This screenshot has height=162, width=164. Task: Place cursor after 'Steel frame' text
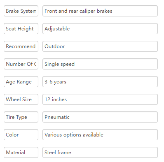71,153
